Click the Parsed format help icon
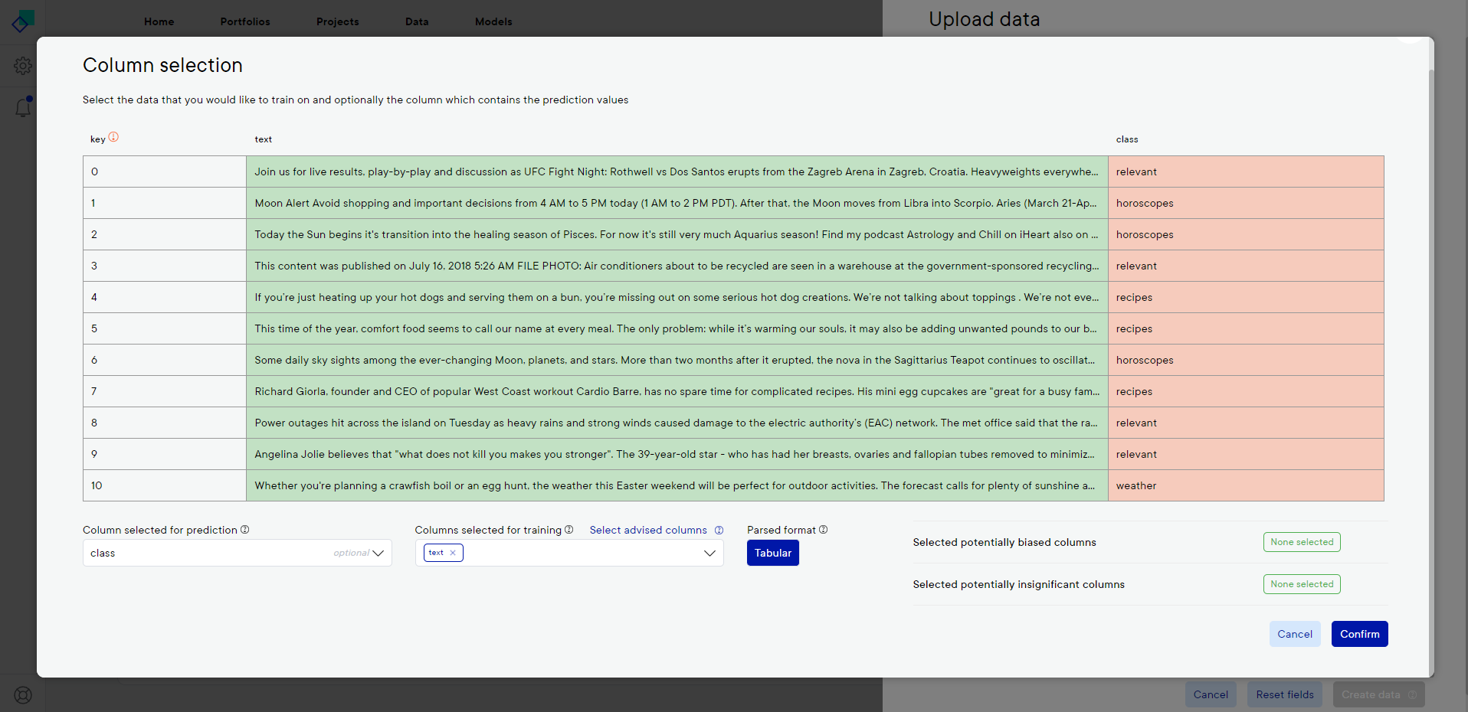 (x=824, y=530)
